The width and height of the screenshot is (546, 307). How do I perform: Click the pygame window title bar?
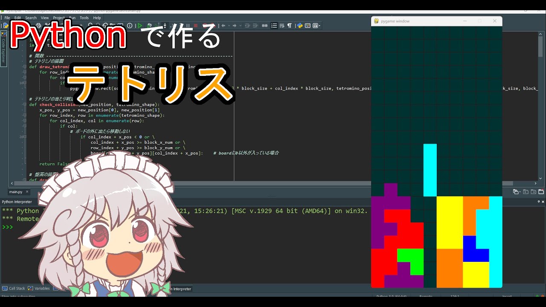[437, 21]
